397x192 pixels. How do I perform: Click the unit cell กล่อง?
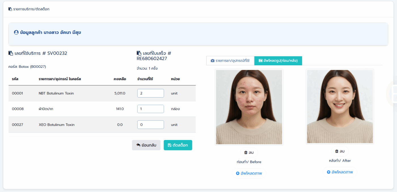175,109
